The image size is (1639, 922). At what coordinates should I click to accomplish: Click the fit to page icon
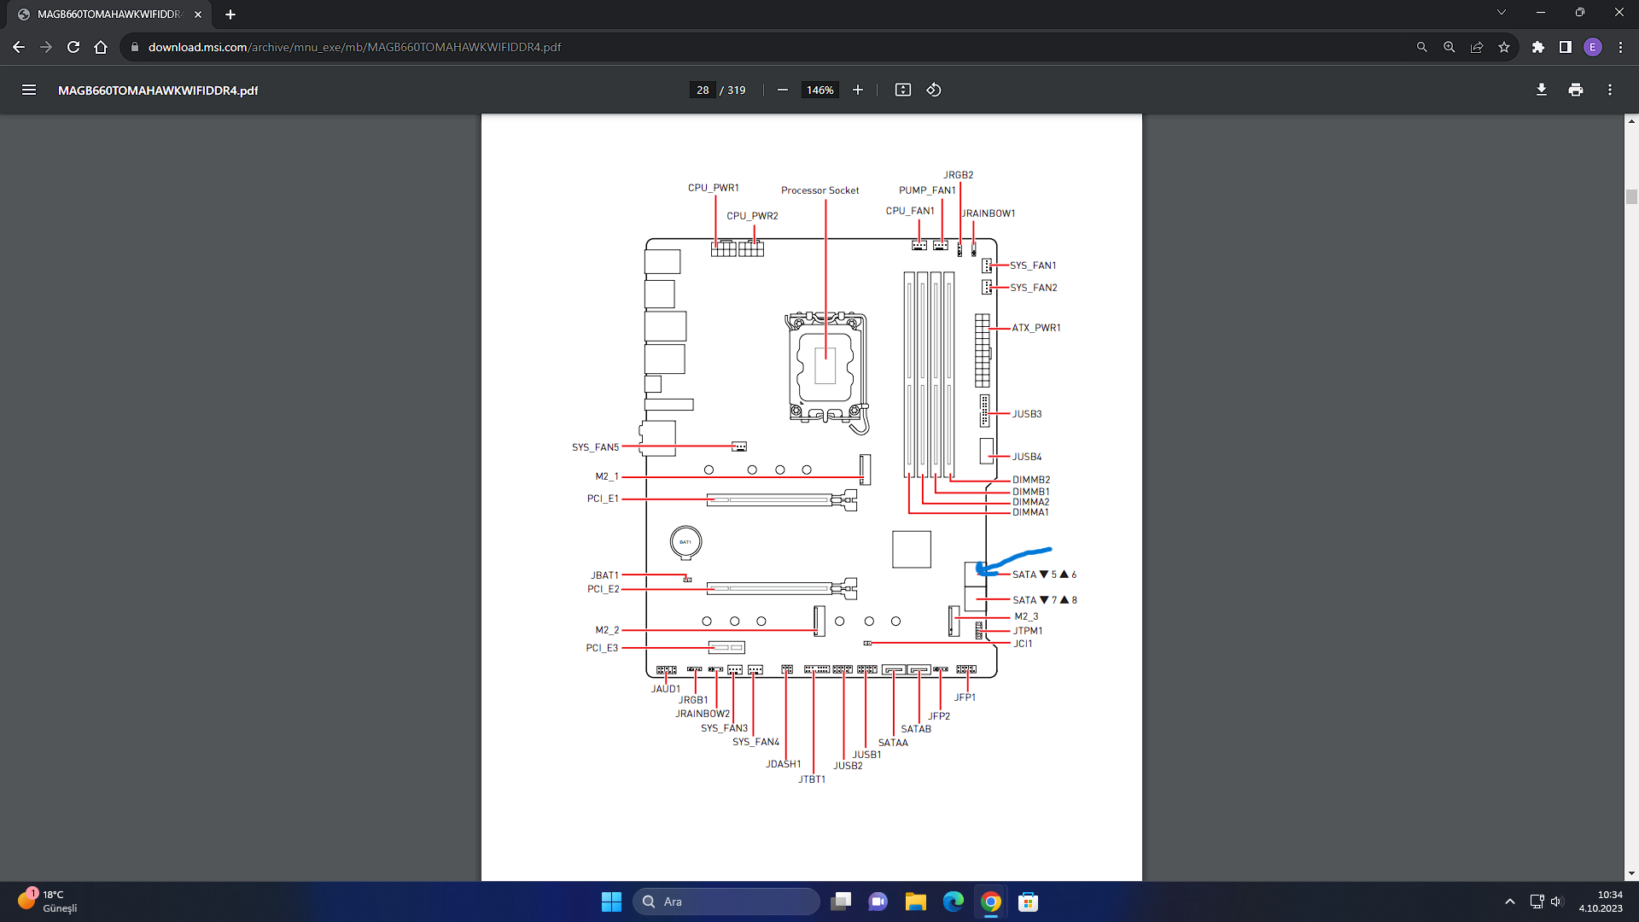coord(902,90)
